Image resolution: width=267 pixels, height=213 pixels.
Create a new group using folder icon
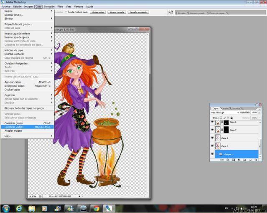click(244, 160)
